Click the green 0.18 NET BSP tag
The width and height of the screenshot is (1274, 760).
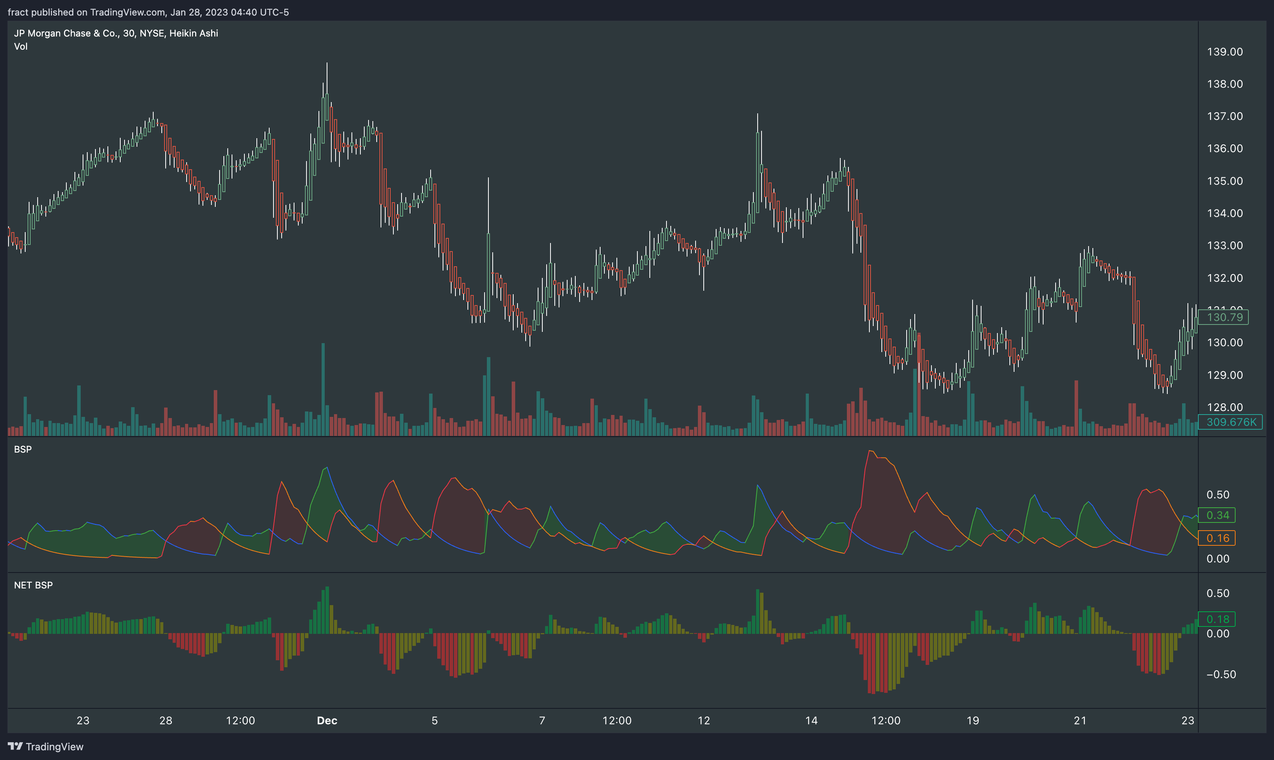[x=1217, y=619]
